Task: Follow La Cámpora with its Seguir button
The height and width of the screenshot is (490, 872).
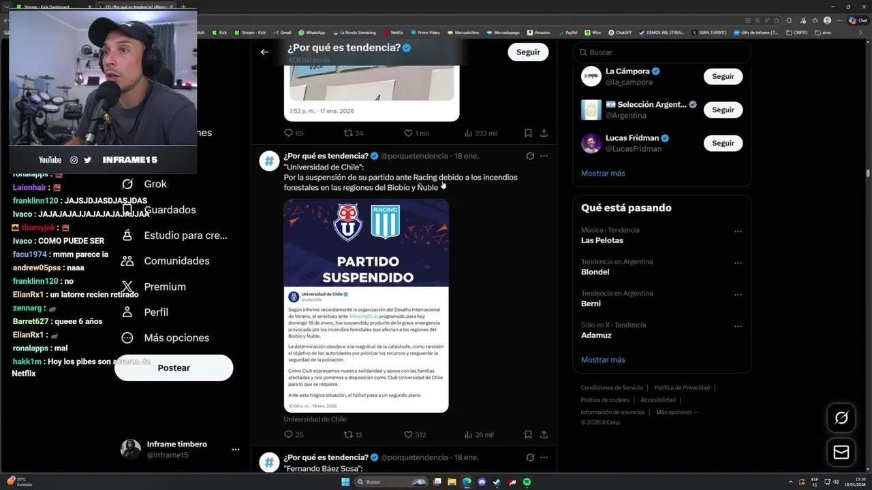Action: tap(723, 76)
